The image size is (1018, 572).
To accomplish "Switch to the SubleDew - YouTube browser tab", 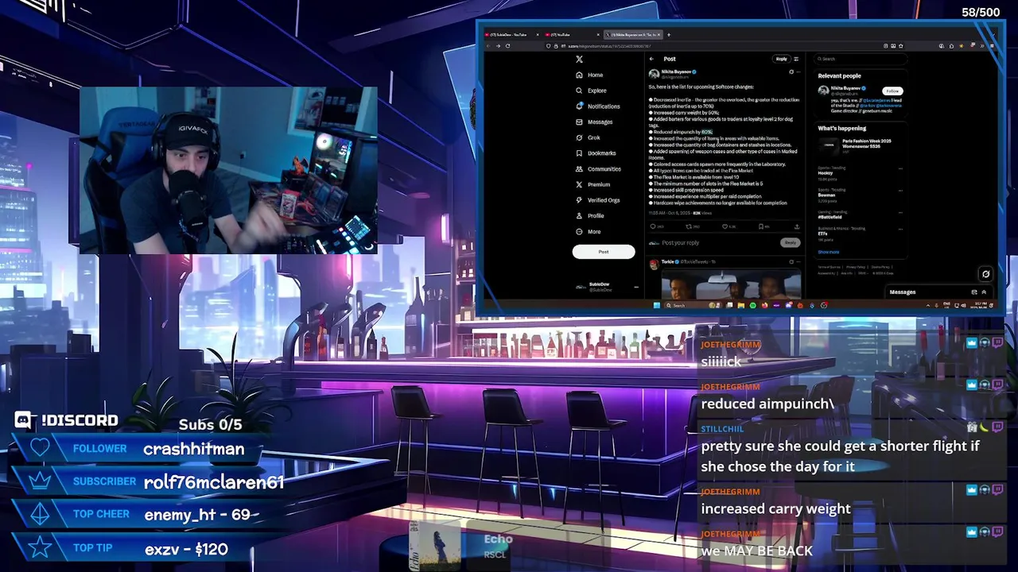I will click(x=511, y=35).
